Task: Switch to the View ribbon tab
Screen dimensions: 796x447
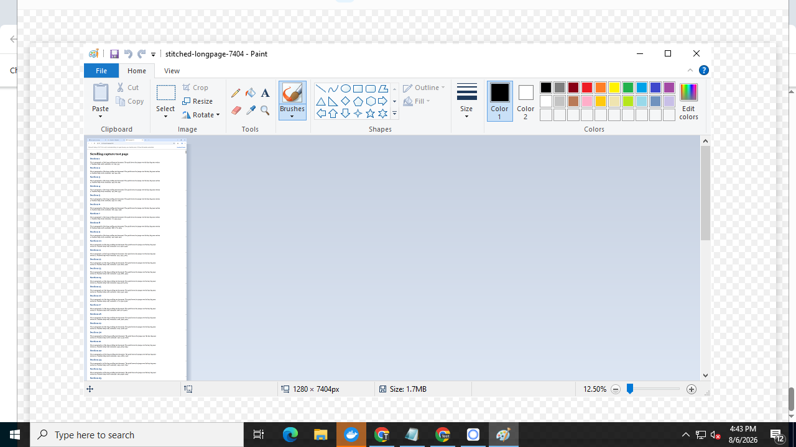Action: 172,71
